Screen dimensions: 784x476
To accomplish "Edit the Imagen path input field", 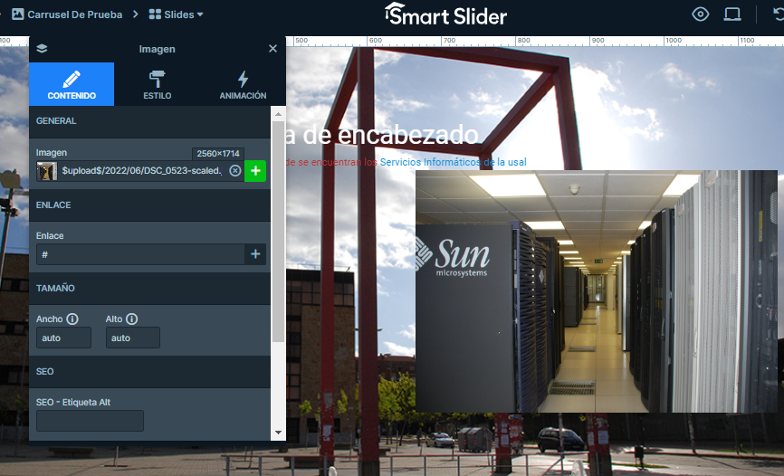I will pyautogui.click(x=141, y=171).
